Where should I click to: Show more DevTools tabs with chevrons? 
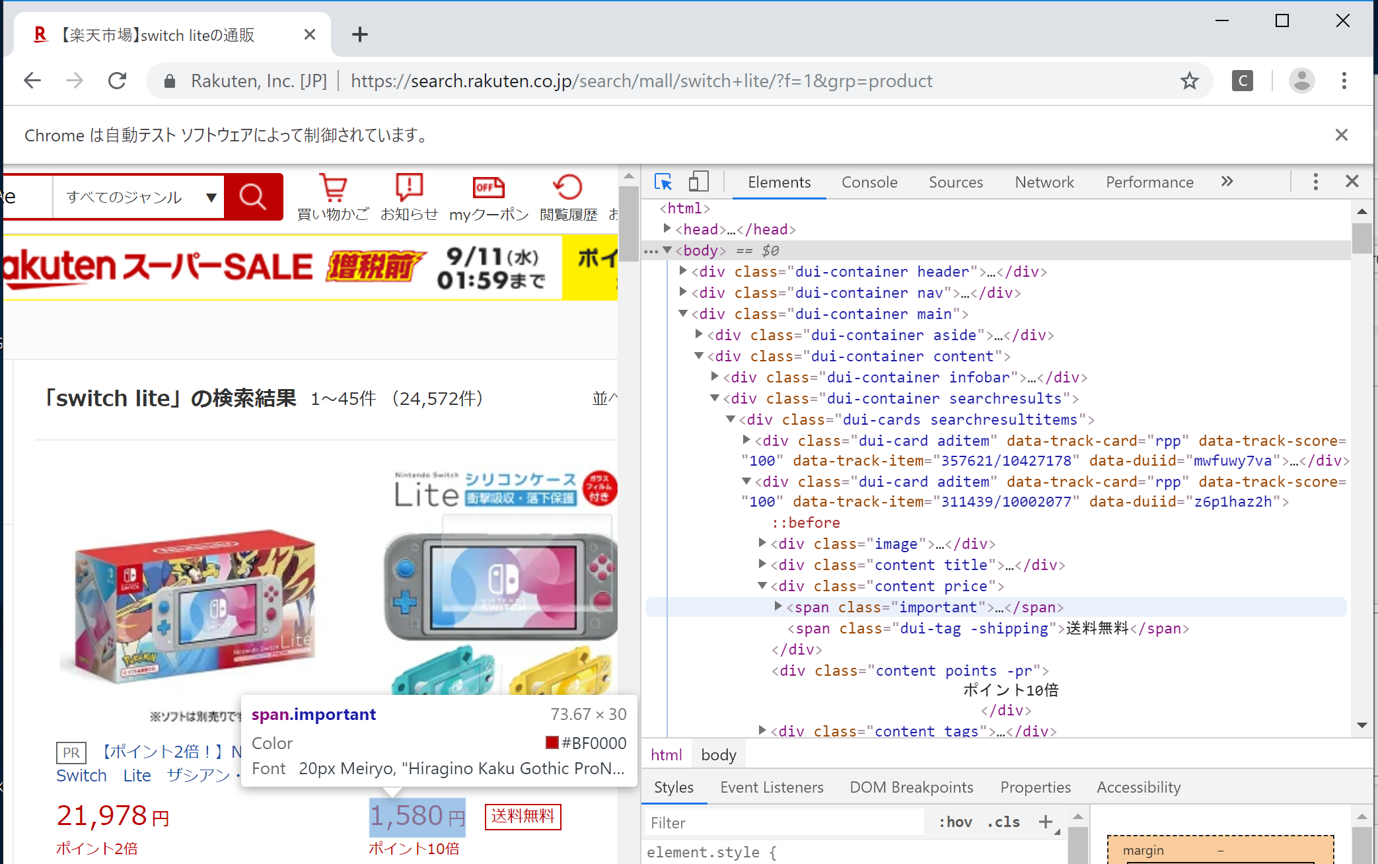1227,182
